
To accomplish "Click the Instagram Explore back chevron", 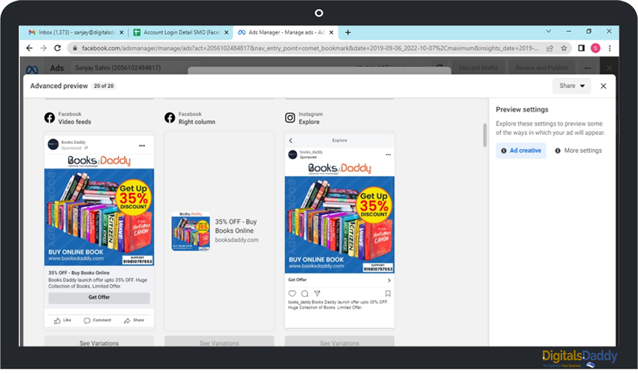I will pos(291,140).
